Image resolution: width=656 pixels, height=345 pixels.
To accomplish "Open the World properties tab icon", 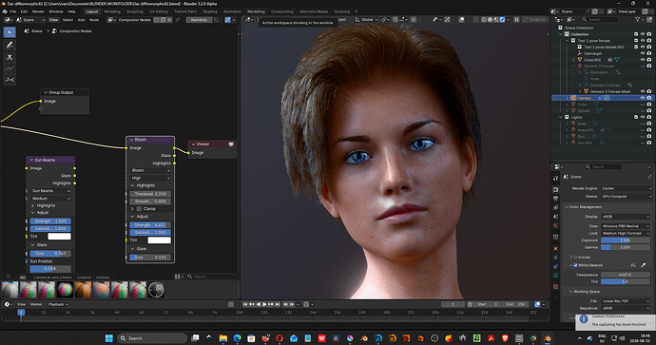I will click(555, 225).
